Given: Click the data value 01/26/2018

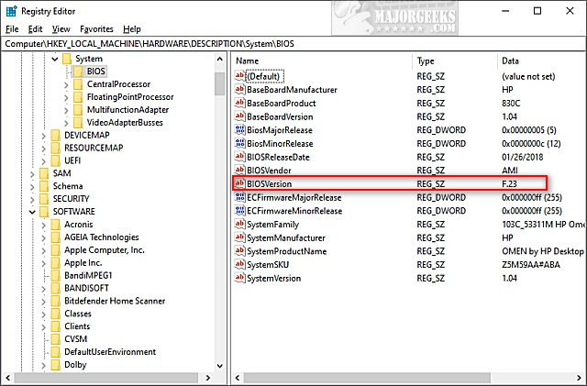Looking at the screenshot, I should (x=522, y=157).
